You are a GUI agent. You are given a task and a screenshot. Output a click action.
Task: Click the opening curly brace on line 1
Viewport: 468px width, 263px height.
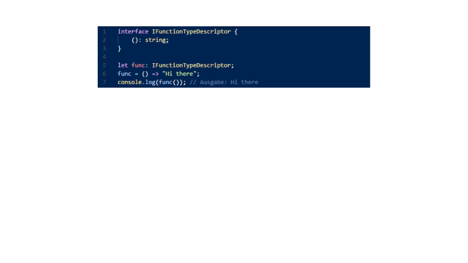point(236,32)
